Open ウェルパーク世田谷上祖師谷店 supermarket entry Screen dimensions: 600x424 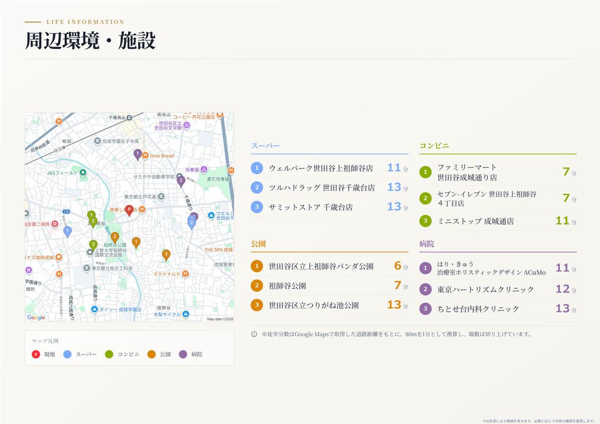tap(330, 168)
